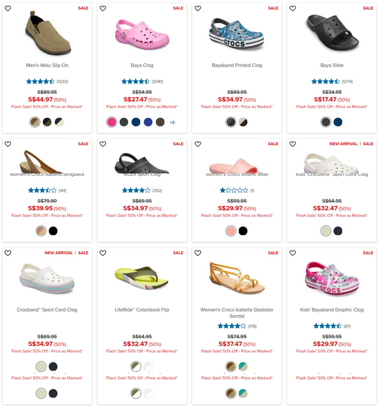
Task: Select the pink Baya Clog color swatch
Action: point(112,122)
